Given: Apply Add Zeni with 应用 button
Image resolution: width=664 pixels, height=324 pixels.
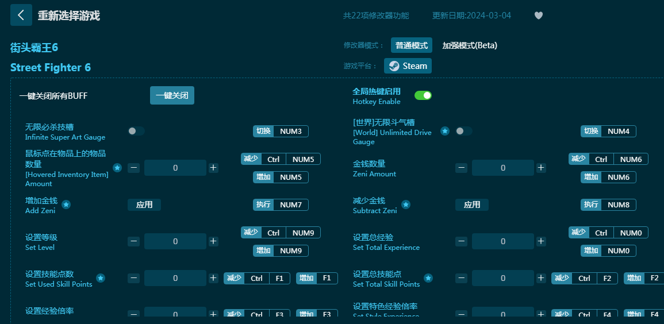Looking at the screenshot, I should pyautogui.click(x=144, y=205).
